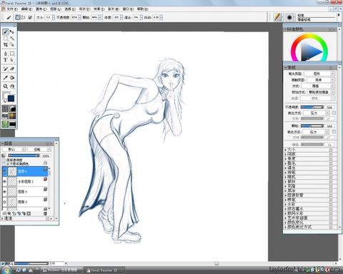Image resolution: width=343 pixels, height=274 pixels.
Task: Select the Dropper tool
Action: pos(6,78)
